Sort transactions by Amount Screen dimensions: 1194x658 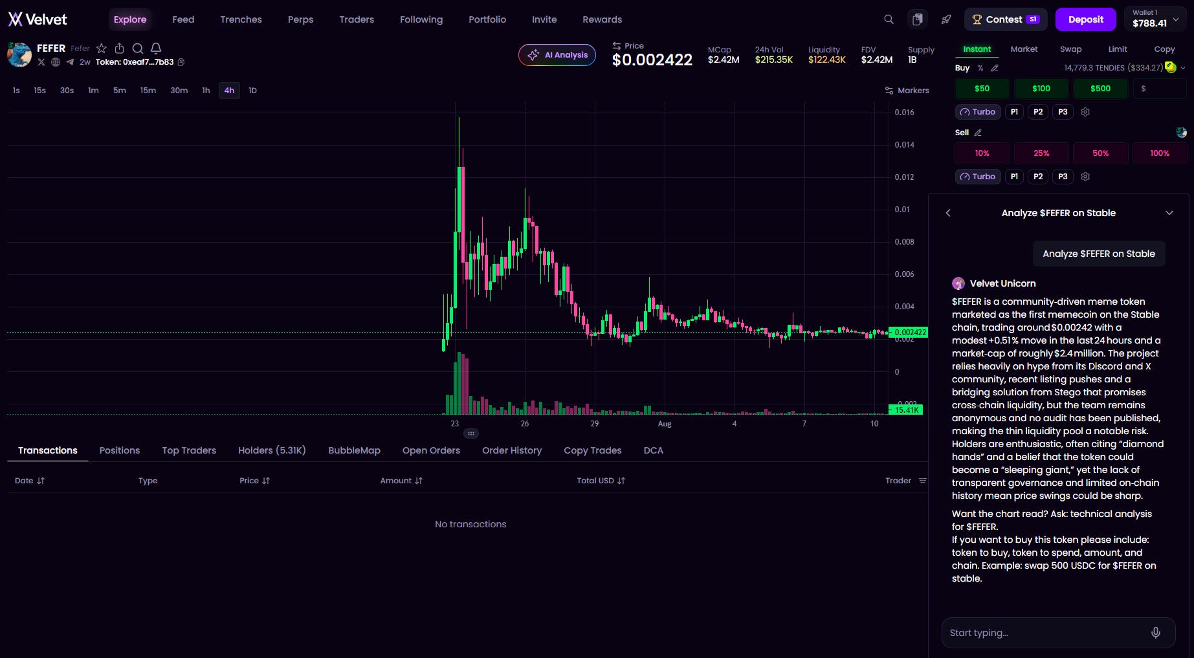401,481
